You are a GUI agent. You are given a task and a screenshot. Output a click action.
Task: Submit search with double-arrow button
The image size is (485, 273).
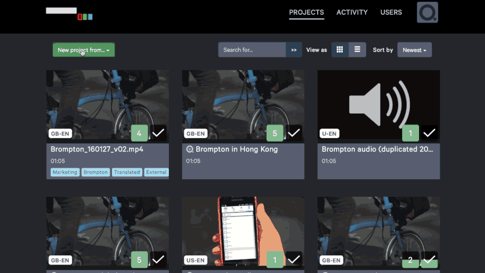pos(293,50)
